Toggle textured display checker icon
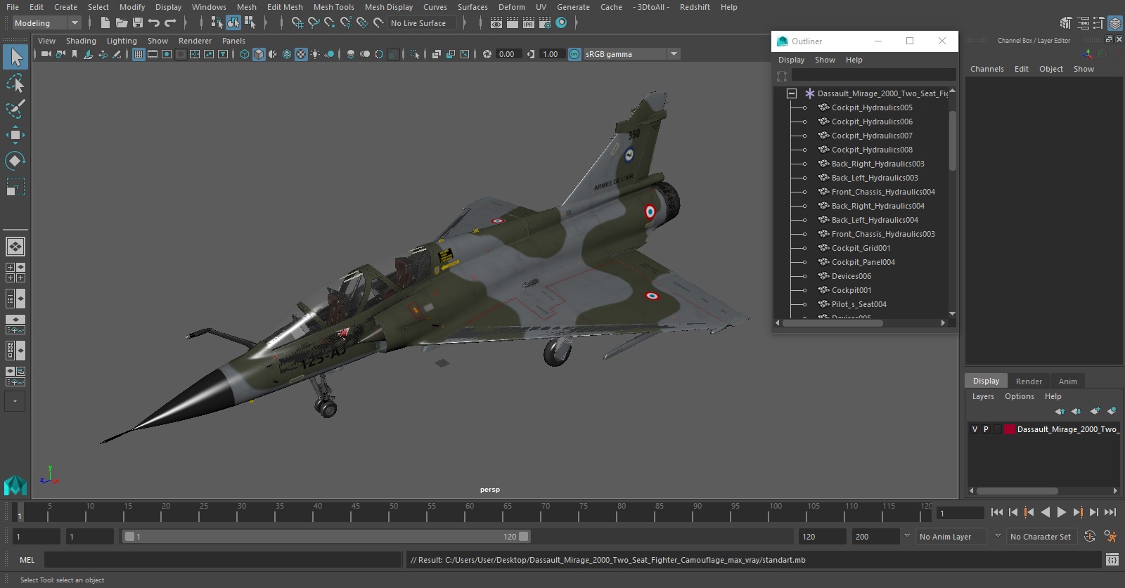Screen dimensions: 1125x588 tap(301, 54)
